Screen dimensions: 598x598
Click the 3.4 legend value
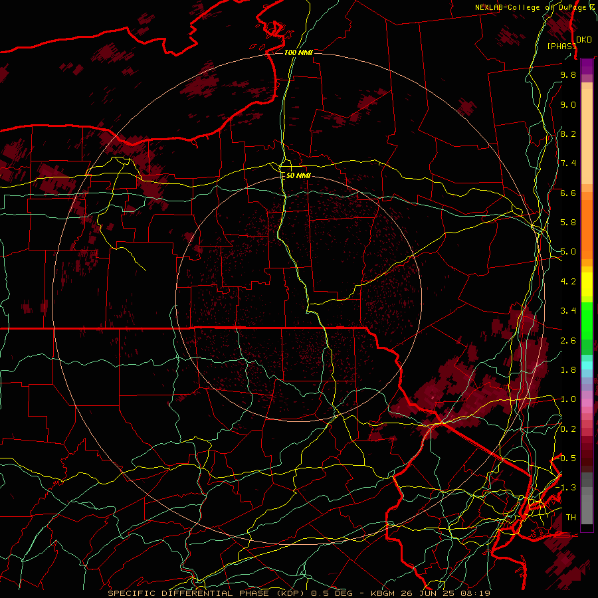(x=568, y=311)
